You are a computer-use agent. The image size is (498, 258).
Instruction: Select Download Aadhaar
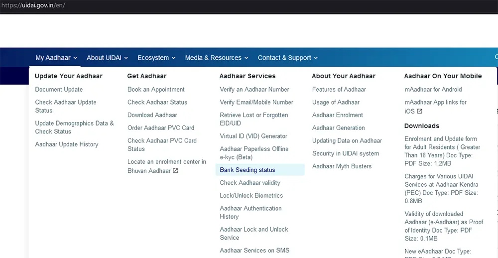[152, 115]
